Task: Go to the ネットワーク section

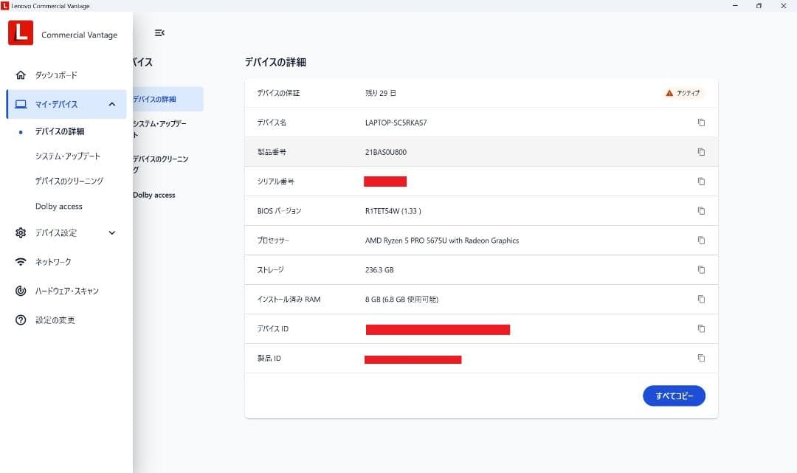Action: point(53,262)
